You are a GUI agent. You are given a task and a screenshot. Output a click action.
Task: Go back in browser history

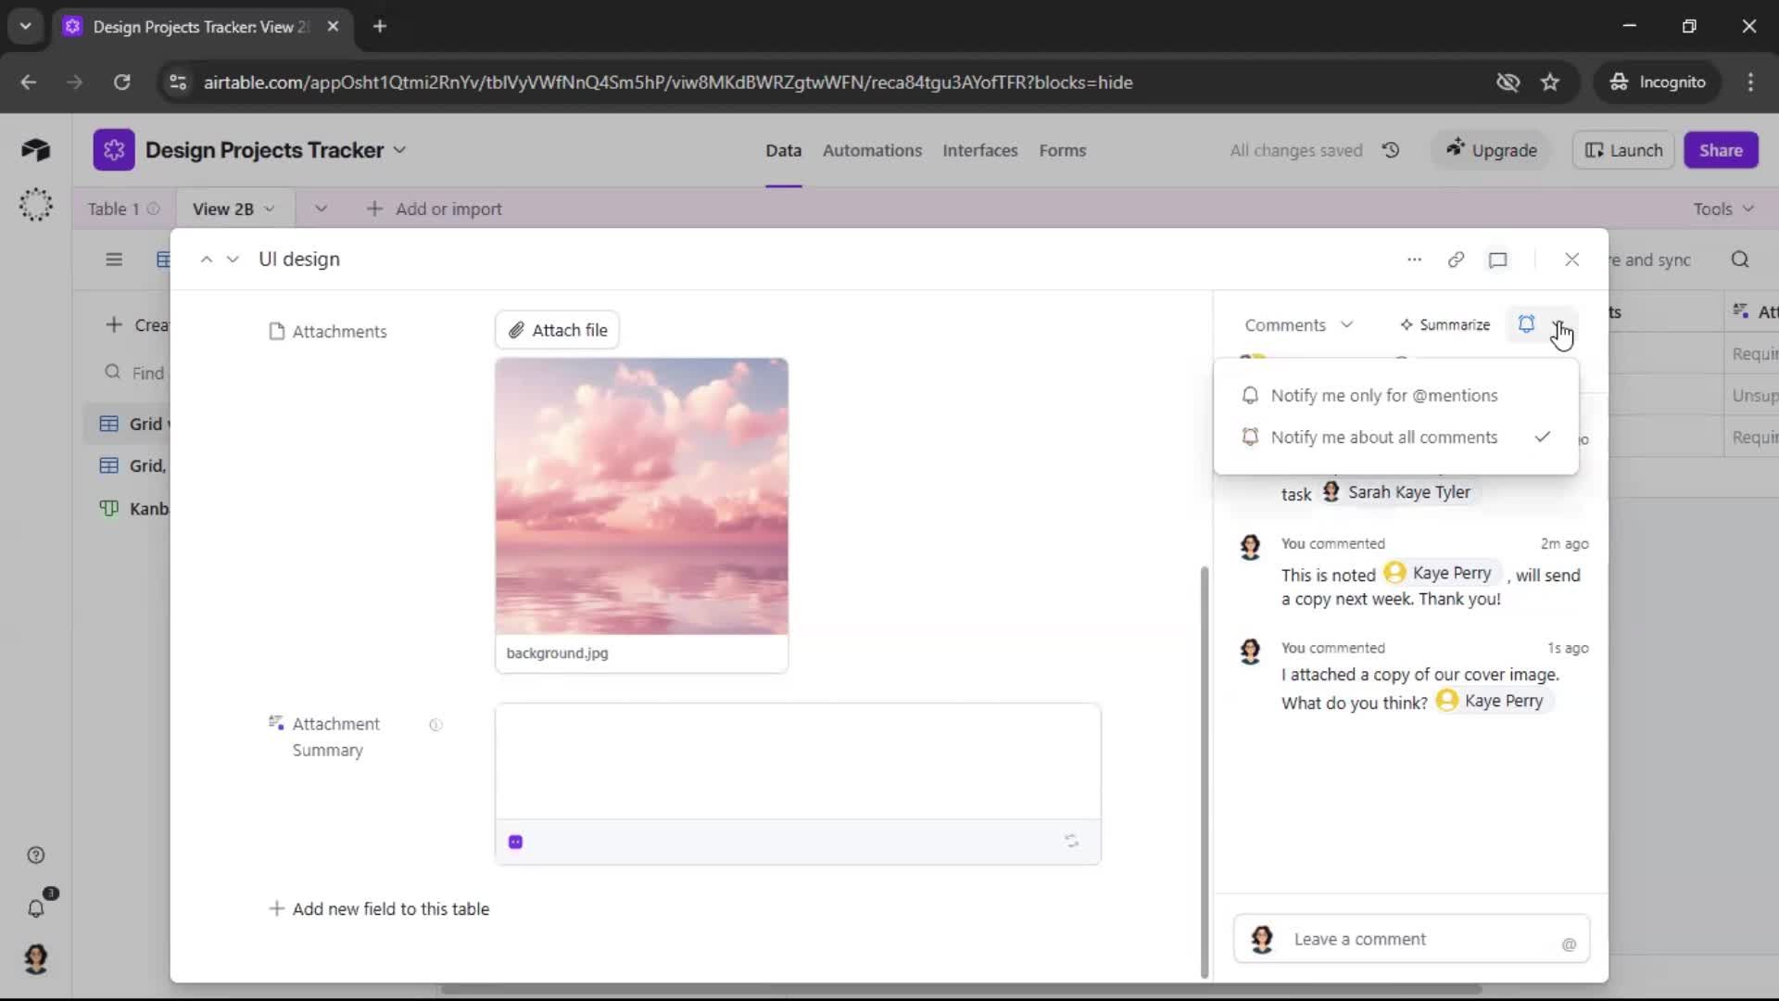[x=28, y=82]
